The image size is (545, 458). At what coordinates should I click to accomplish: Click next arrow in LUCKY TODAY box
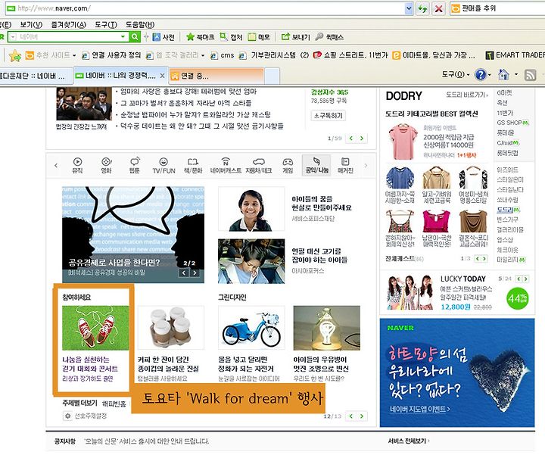[526, 279]
